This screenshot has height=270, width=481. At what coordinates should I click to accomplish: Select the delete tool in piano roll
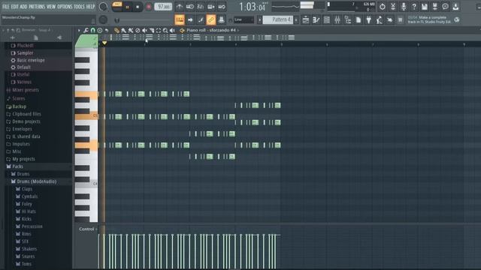pyautogui.click(x=138, y=30)
